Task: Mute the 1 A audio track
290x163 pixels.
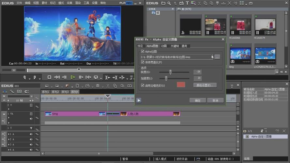Action: [x=31, y=134]
